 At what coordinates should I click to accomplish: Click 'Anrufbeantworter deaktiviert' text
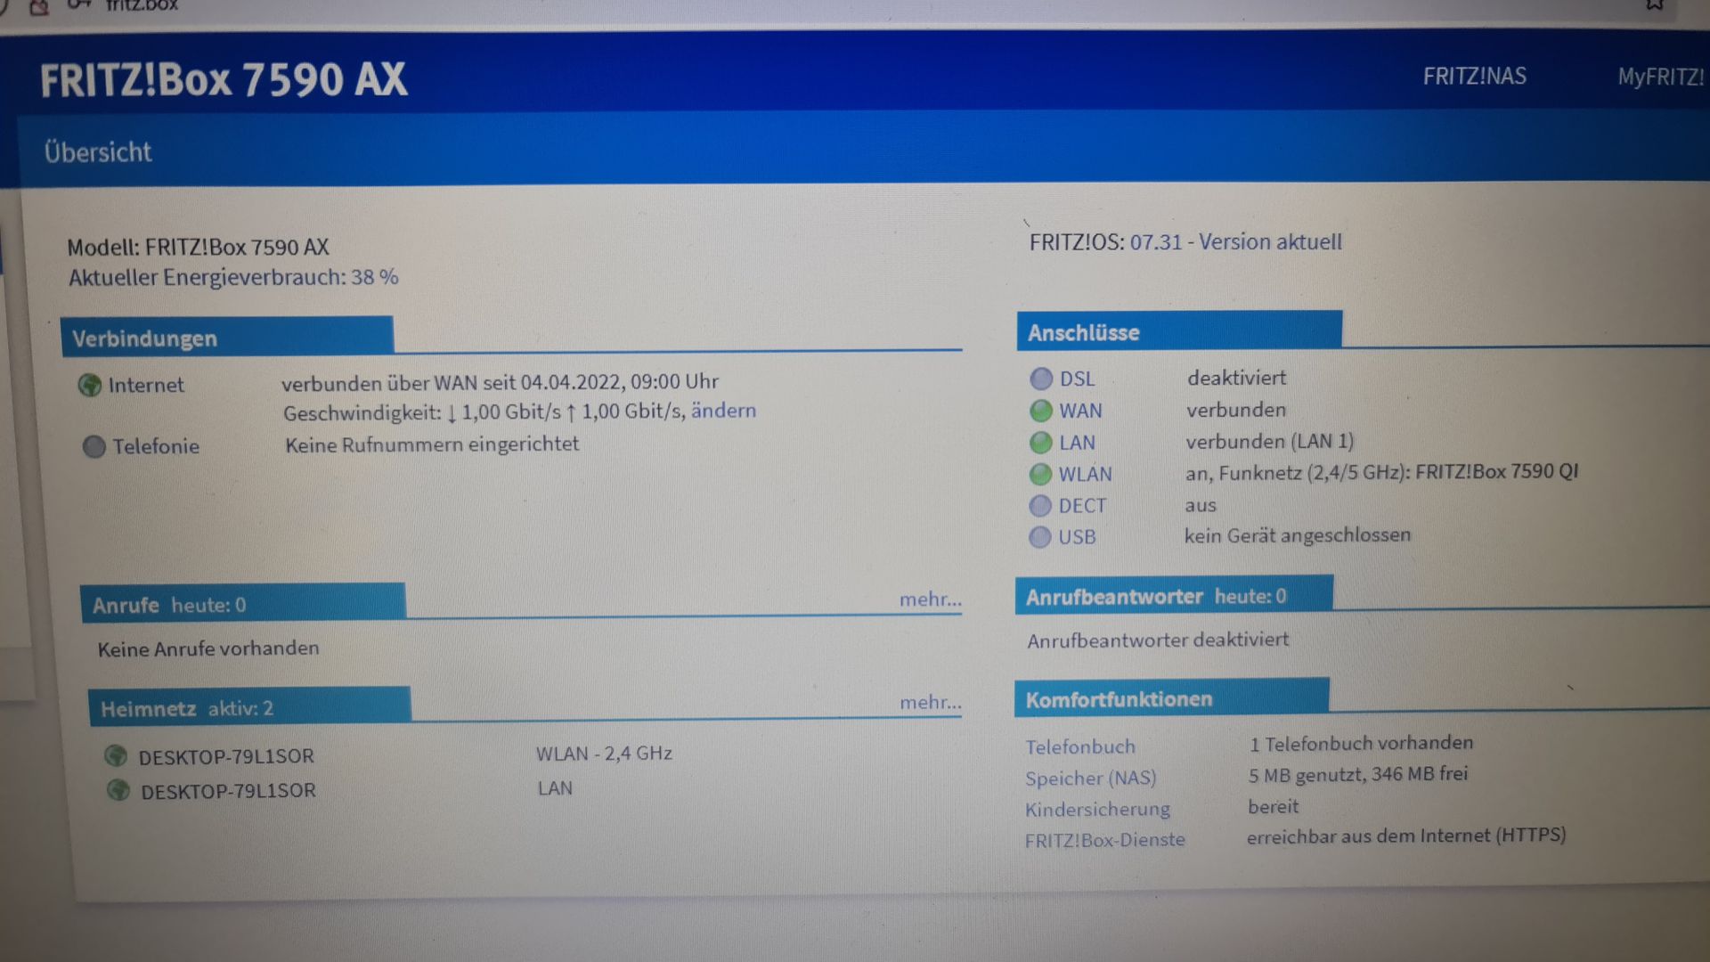click(1158, 640)
